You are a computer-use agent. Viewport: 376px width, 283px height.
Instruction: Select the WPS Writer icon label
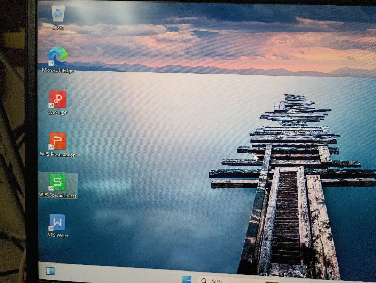(57, 235)
